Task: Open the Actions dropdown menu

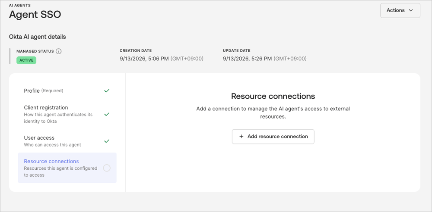Action: pos(400,10)
